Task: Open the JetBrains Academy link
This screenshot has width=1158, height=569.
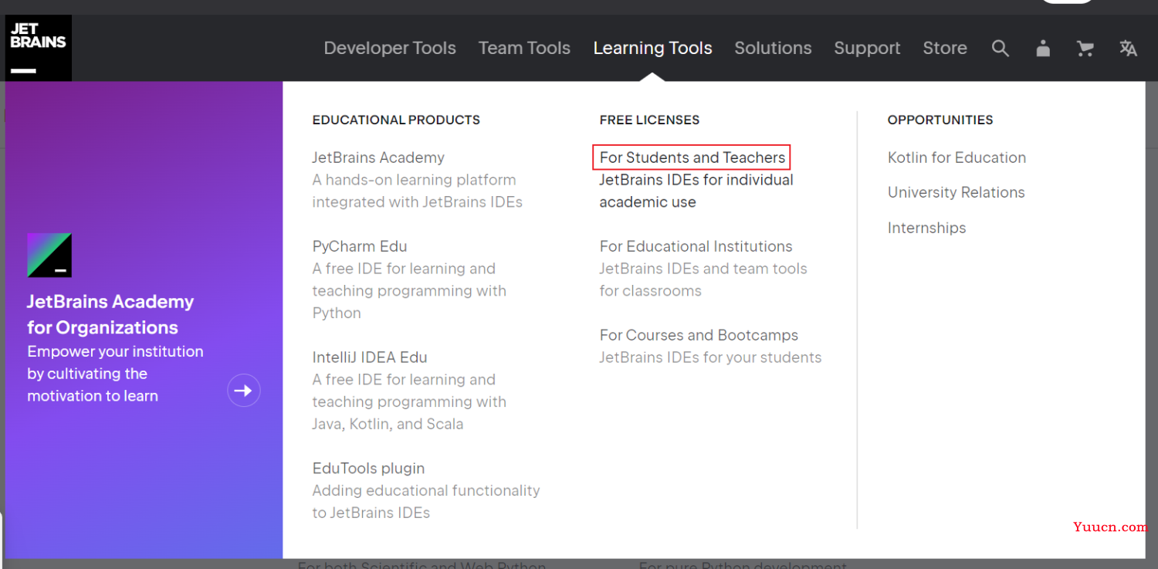Action: (x=378, y=157)
